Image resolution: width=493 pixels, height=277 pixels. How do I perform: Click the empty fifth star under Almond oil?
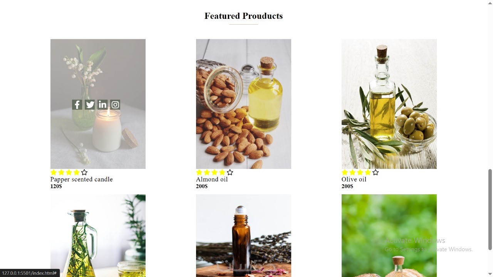click(230, 172)
